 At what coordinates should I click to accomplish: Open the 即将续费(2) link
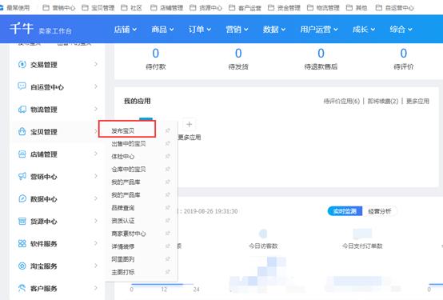383,102
